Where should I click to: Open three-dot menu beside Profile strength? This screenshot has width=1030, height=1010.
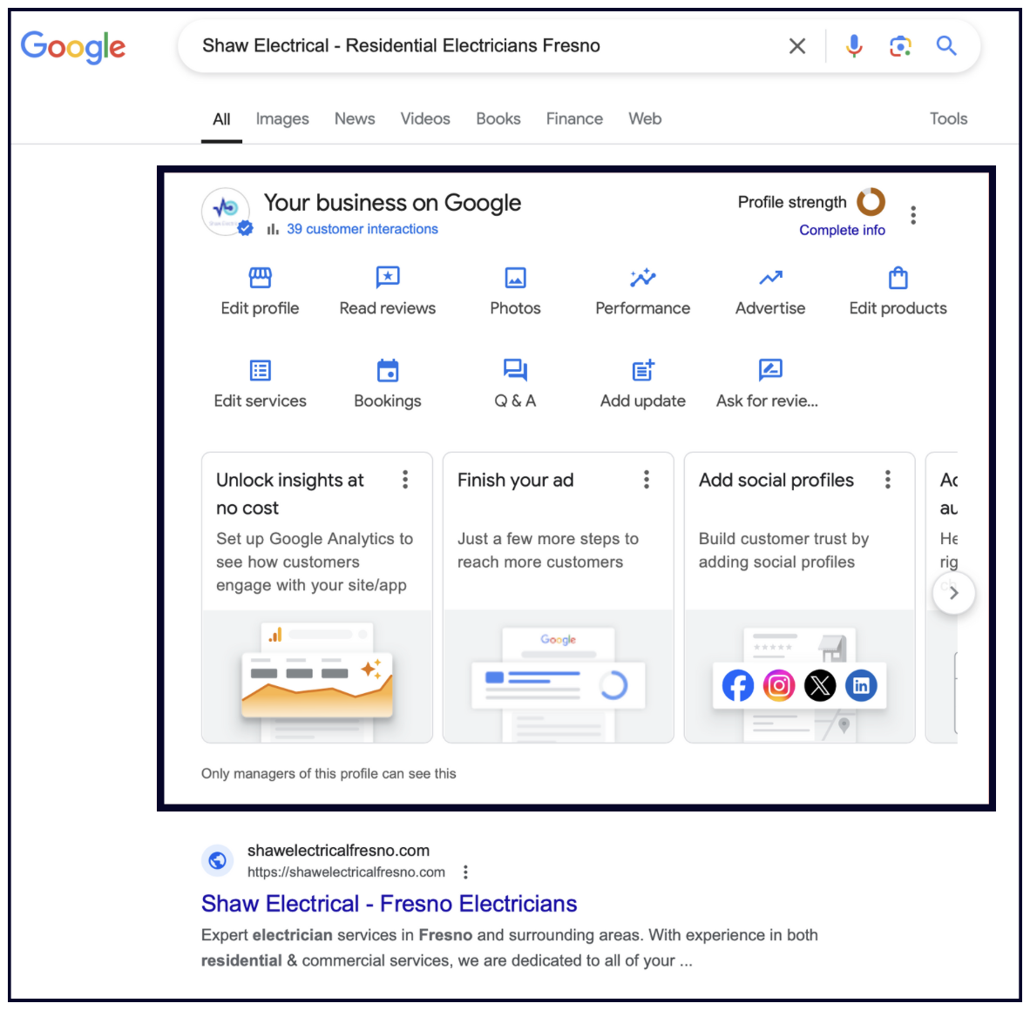[912, 215]
